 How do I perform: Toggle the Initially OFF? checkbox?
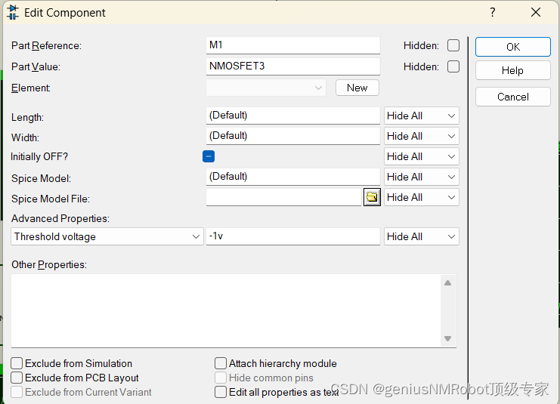pyautogui.click(x=209, y=156)
